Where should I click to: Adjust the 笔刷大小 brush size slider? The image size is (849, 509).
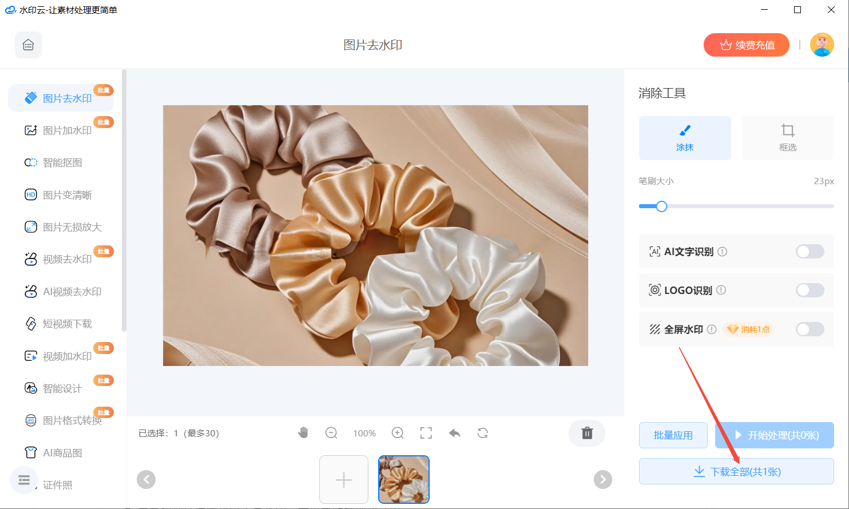click(x=662, y=206)
